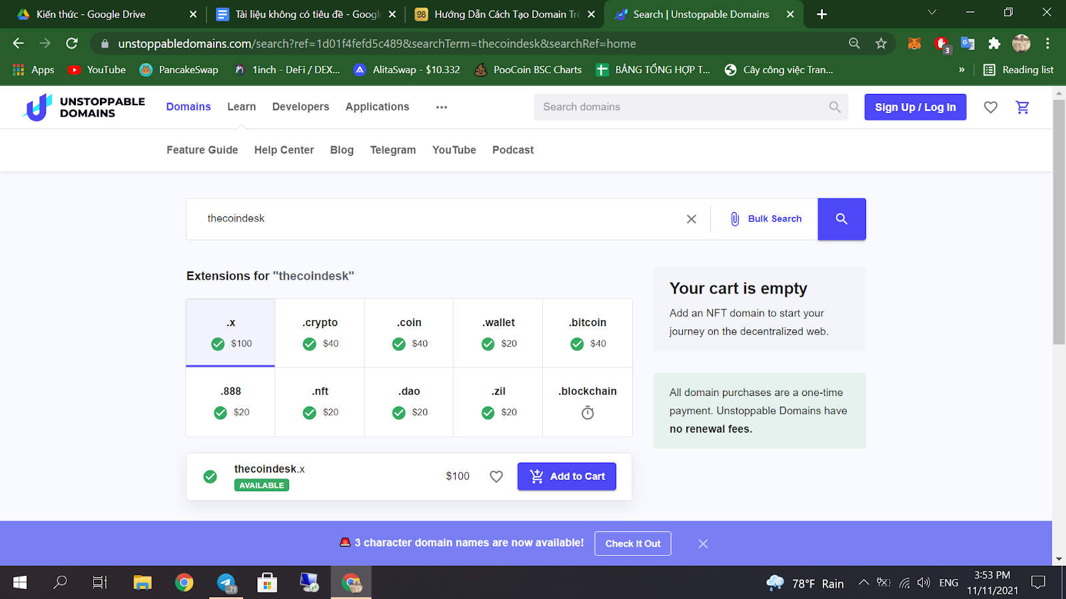This screenshot has height=599, width=1066.
Task: Open the Telegram link in Learn submenu
Action: point(393,150)
